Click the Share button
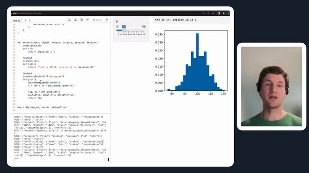This screenshot has width=309, height=173. 98,20
